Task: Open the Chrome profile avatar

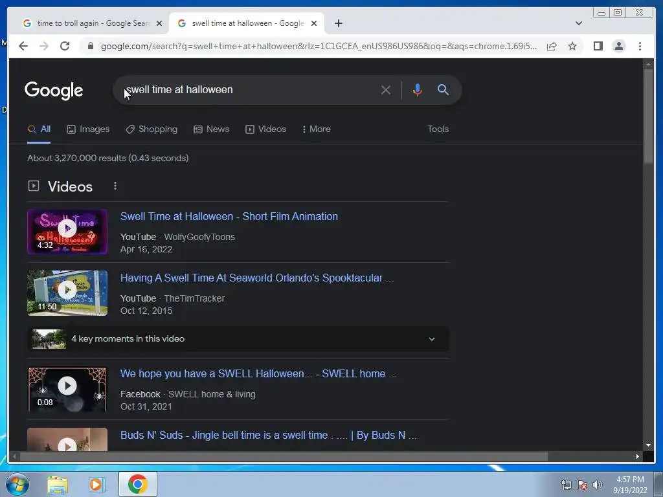Action: click(x=618, y=46)
